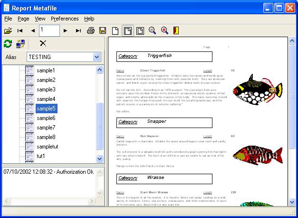Click the sample1 report icon

[x=29, y=70]
